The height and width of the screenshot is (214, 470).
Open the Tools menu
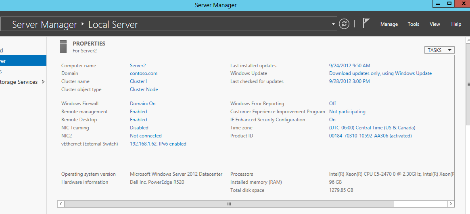point(414,24)
